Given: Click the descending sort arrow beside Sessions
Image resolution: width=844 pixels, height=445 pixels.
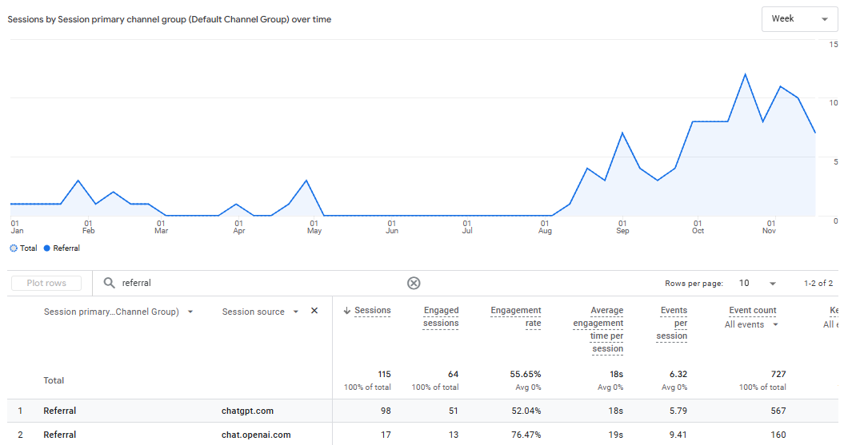Looking at the screenshot, I should (x=347, y=311).
